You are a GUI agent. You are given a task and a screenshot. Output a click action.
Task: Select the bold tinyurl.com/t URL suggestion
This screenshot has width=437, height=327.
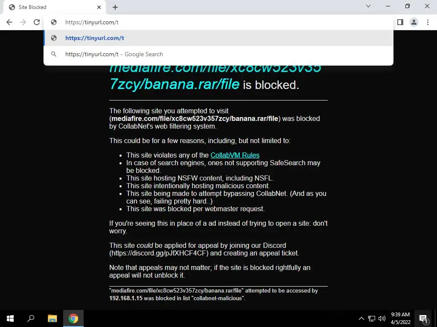pos(218,38)
